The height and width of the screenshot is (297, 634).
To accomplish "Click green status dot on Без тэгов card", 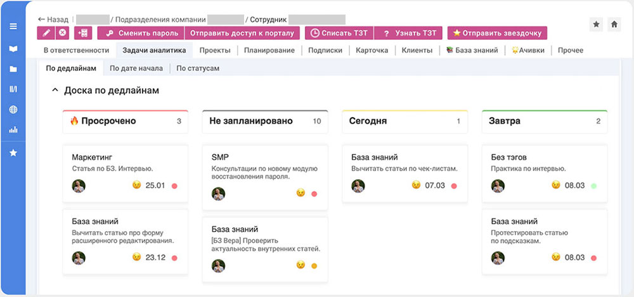I will 593,186.
